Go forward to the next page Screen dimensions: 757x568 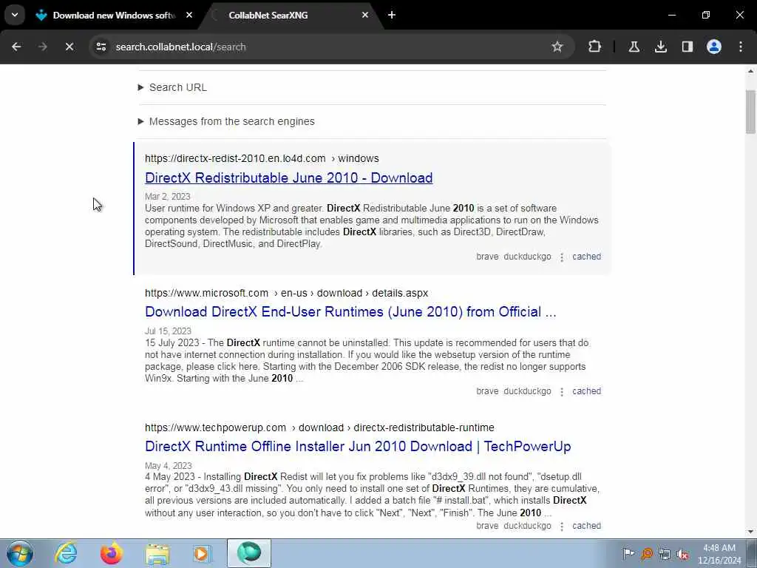(42, 47)
